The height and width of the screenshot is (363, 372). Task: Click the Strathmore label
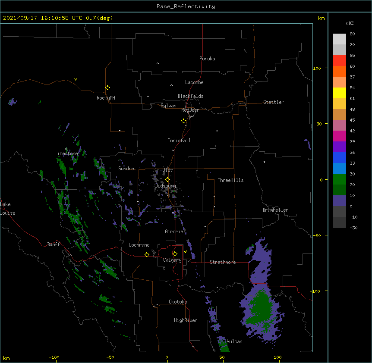[223, 262]
